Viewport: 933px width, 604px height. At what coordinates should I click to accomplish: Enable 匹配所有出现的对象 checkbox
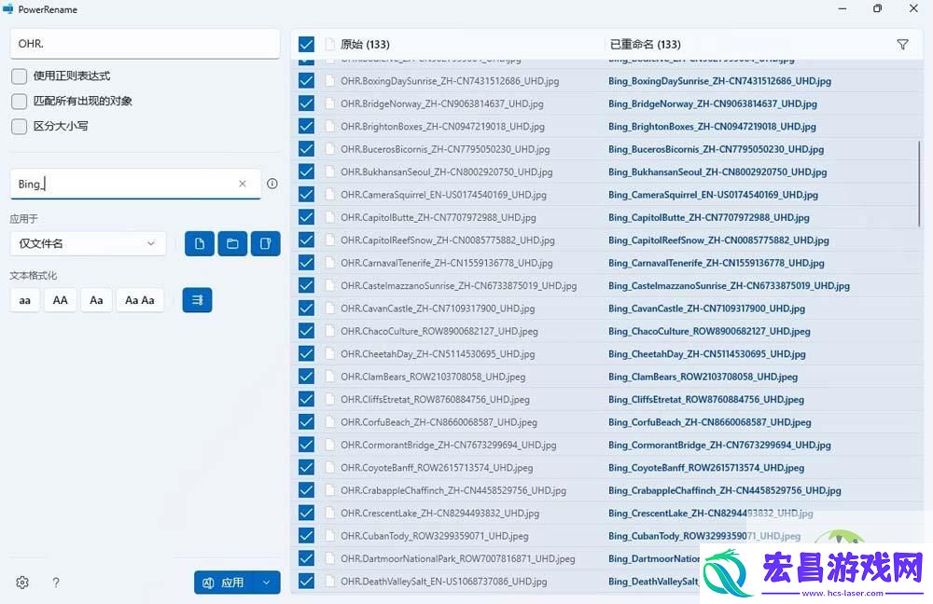pyautogui.click(x=19, y=101)
